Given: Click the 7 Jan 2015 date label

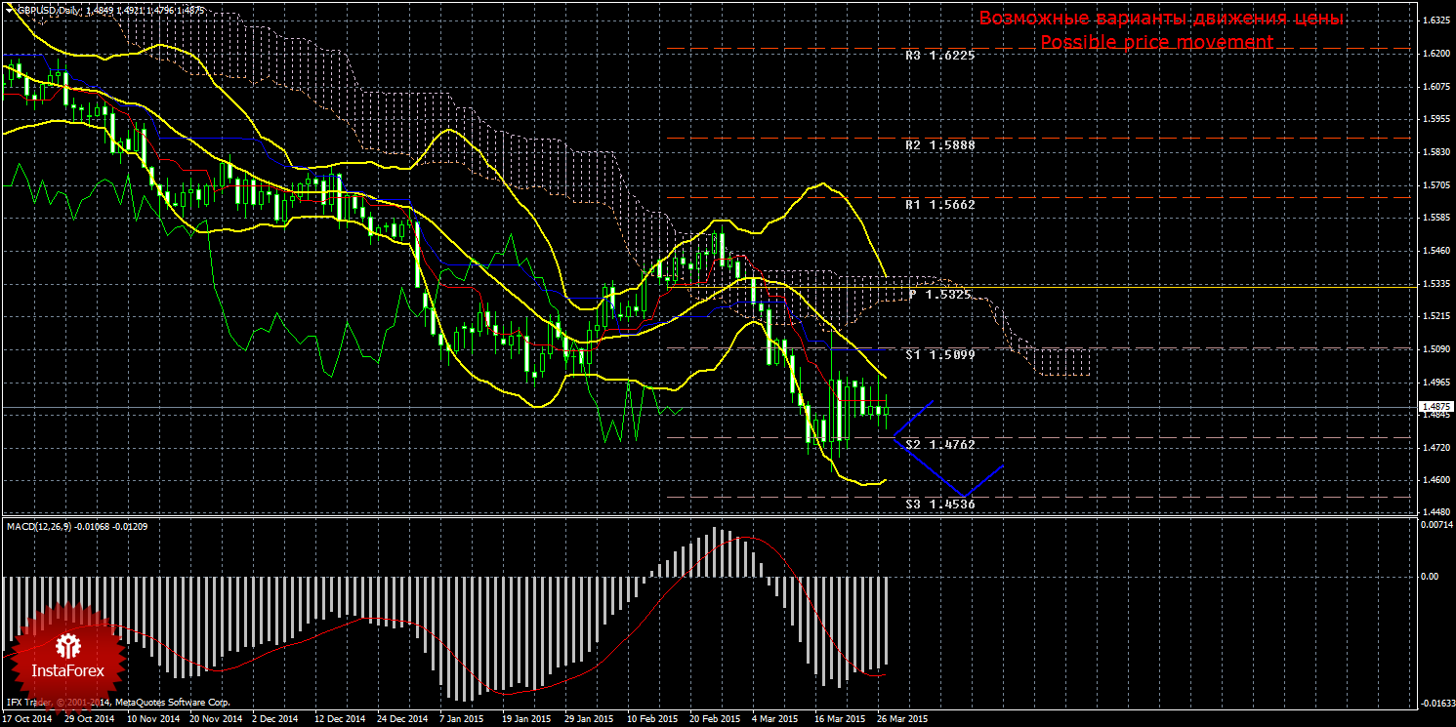Looking at the screenshot, I should [460, 718].
